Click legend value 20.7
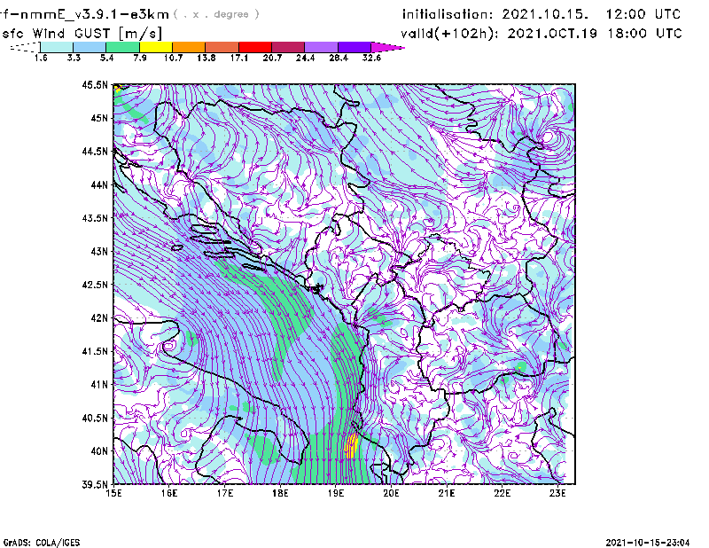This screenshot has width=709, height=548. pos(272,58)
